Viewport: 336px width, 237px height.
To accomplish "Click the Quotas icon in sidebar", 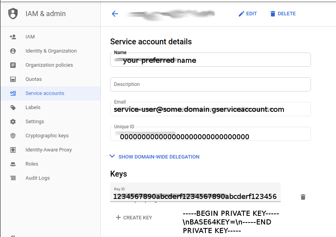I will pyautogui.click(x=13, y=79).
